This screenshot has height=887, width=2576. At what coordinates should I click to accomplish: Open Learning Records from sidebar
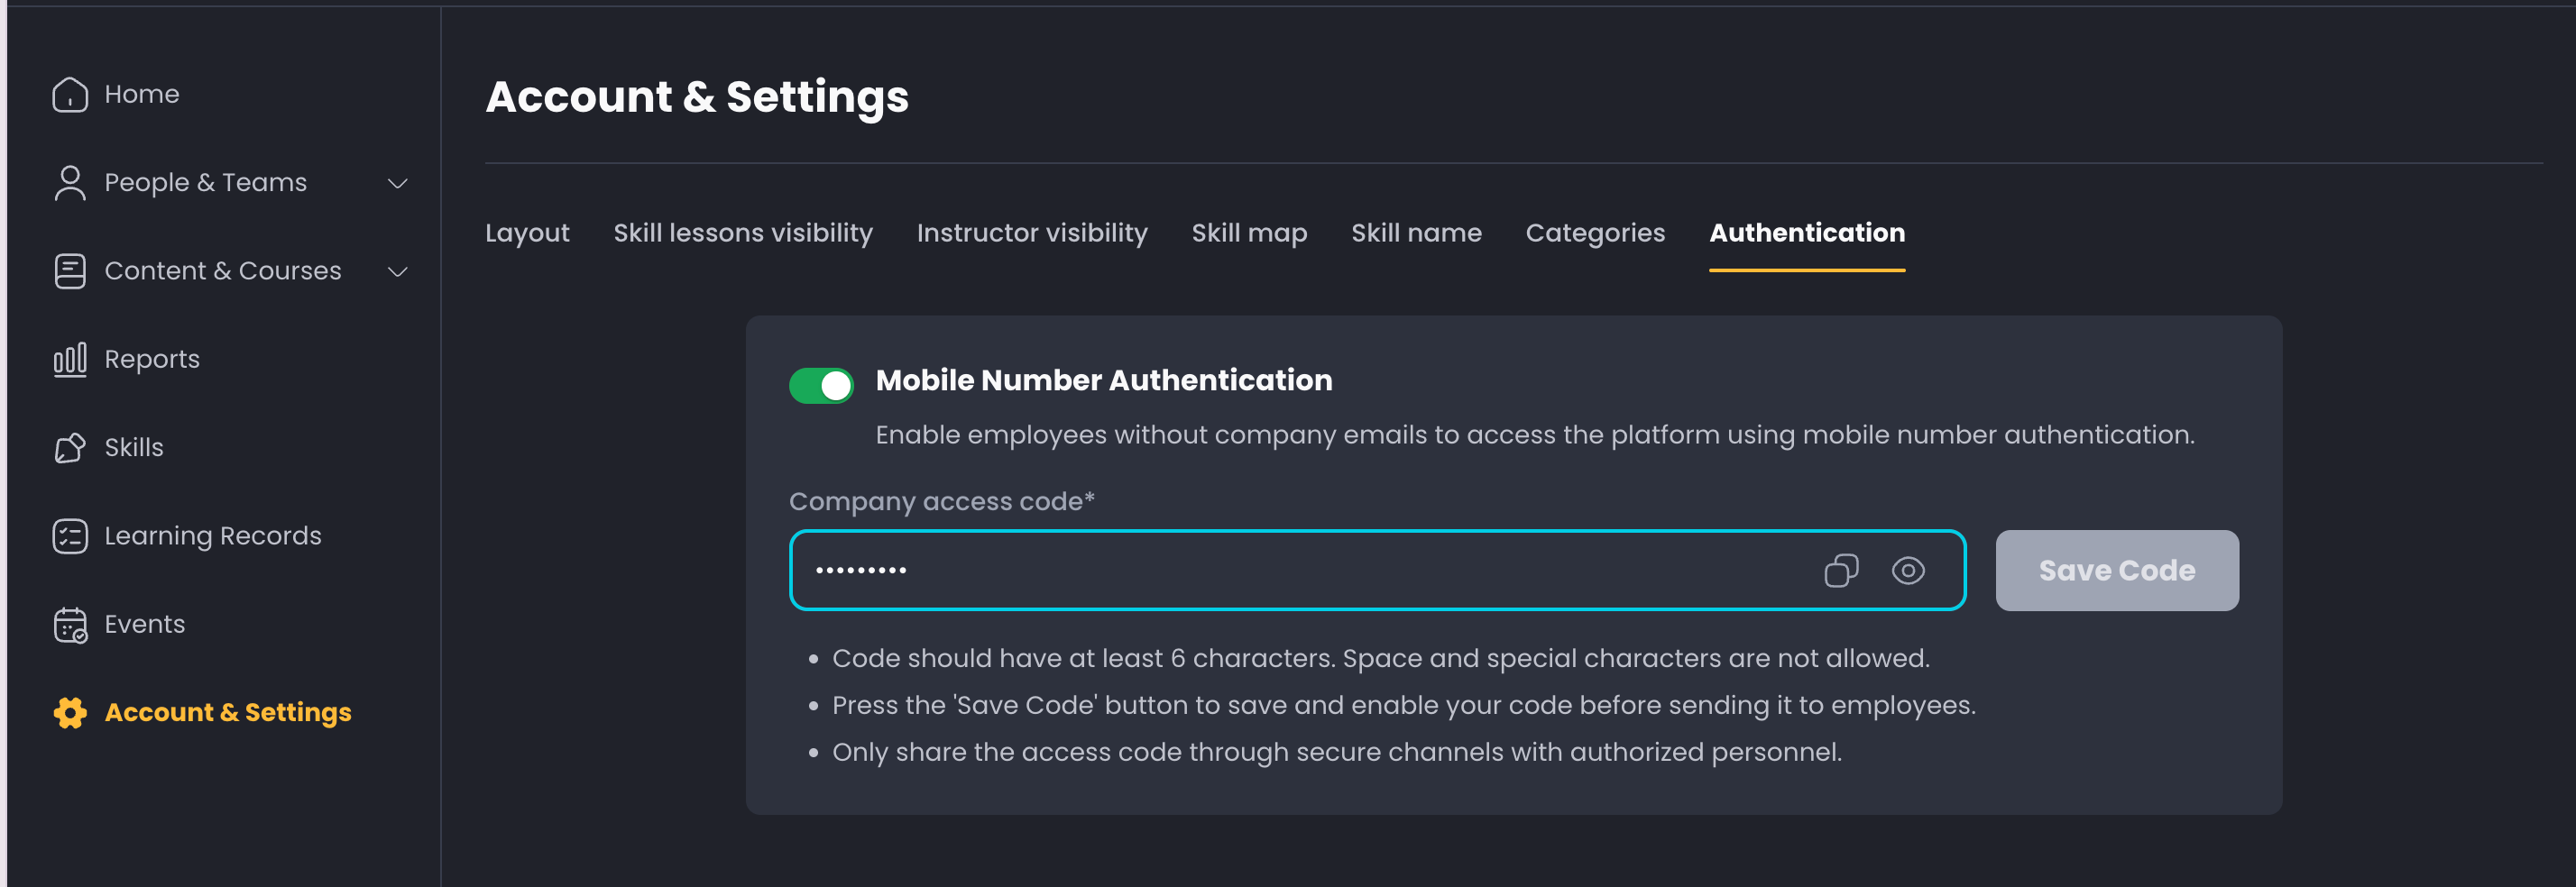pyautogui.click(x=213, y=536)
